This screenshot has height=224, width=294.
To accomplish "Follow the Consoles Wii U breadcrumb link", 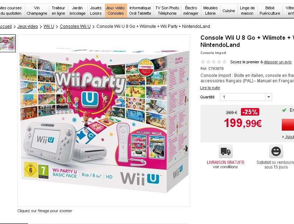I will coord(75,26).
